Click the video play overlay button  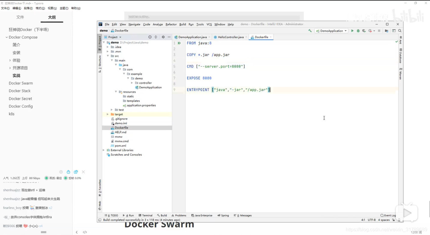tap(407, 213)
